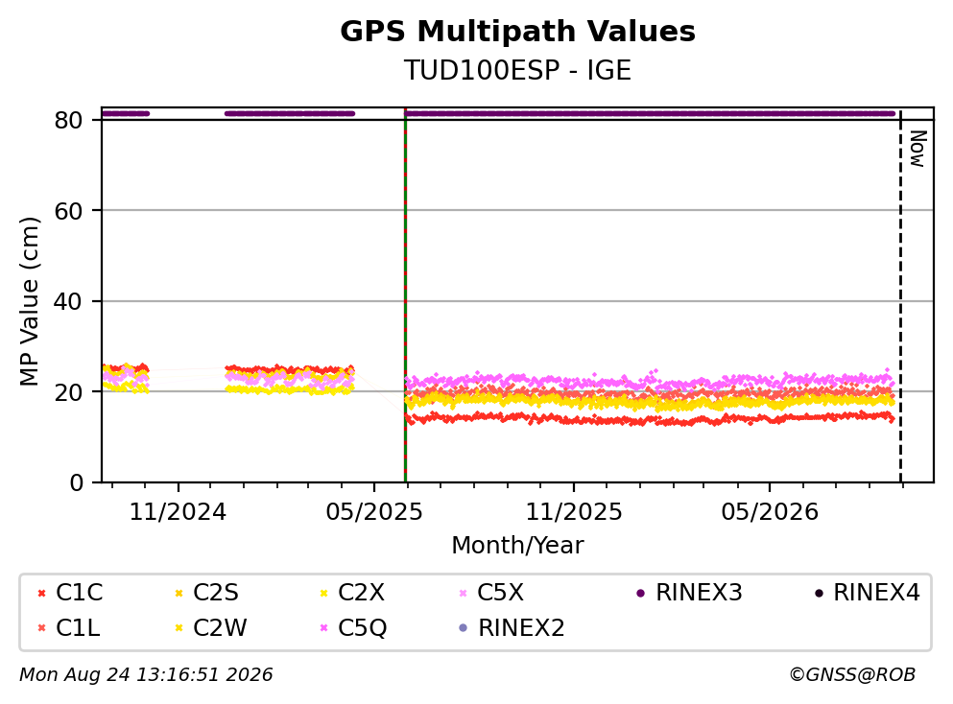Click the TUD100ESP - IGE subtitle

click(518, 70)
